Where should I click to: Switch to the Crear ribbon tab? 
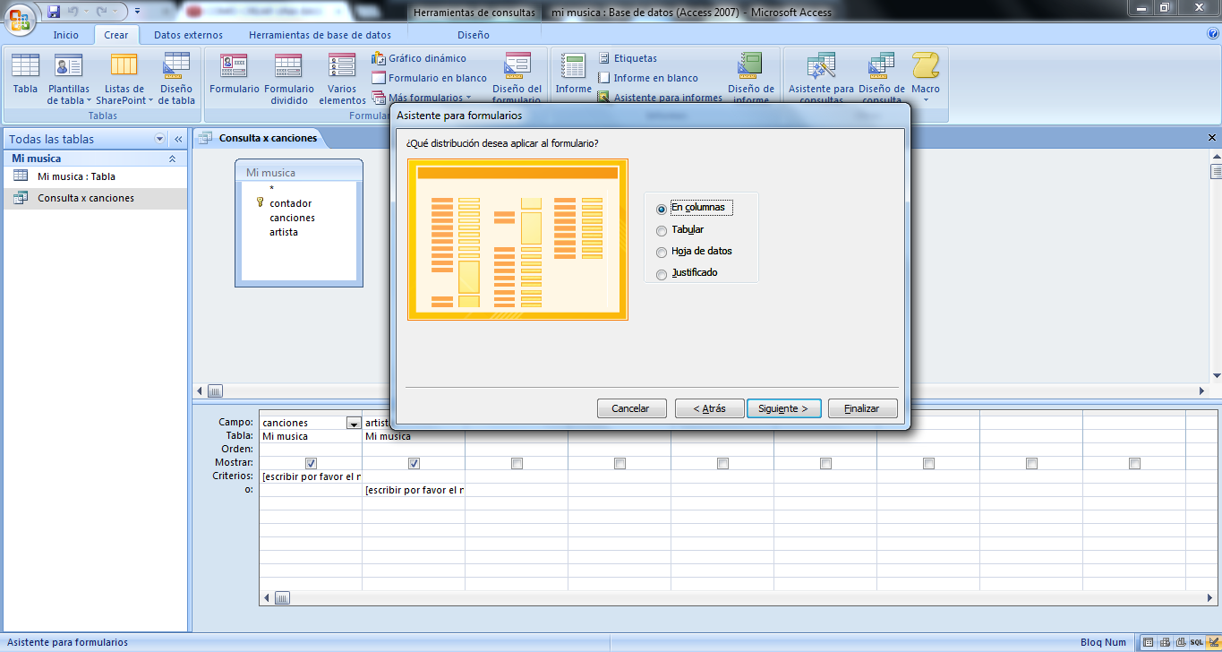point(116,35)
